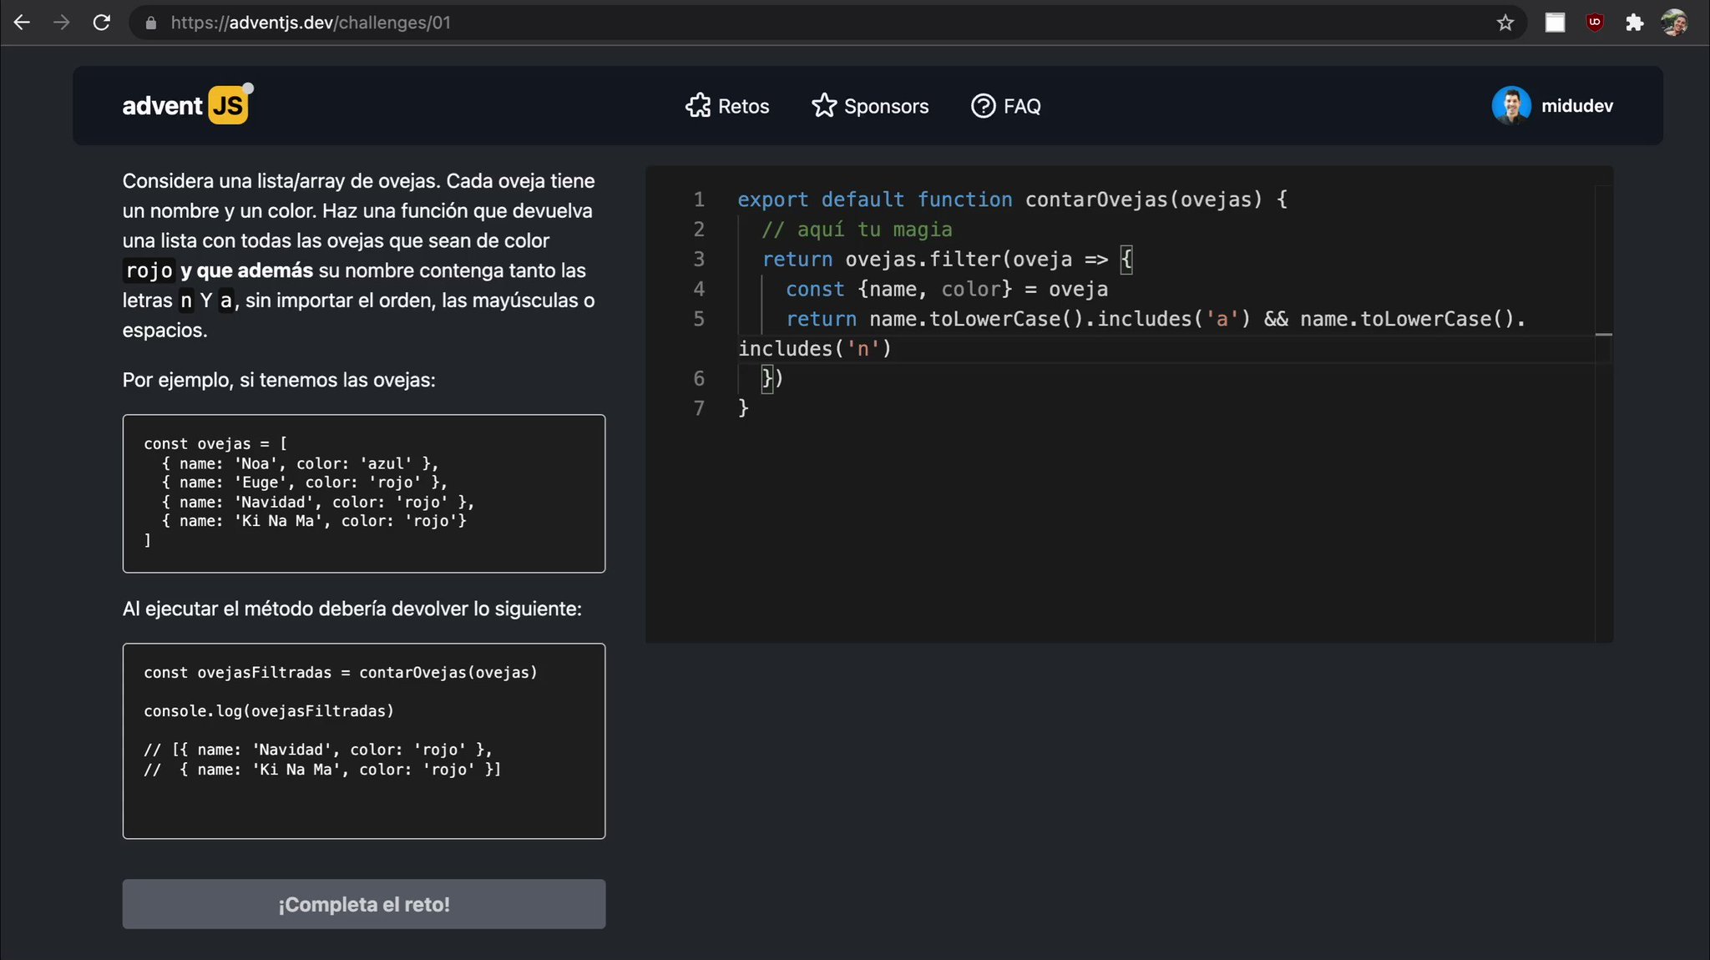Image resolution: width=1710 pixels, height=960 pixels.
Task: Open the FAQ section
Action: coord(1023,106)
